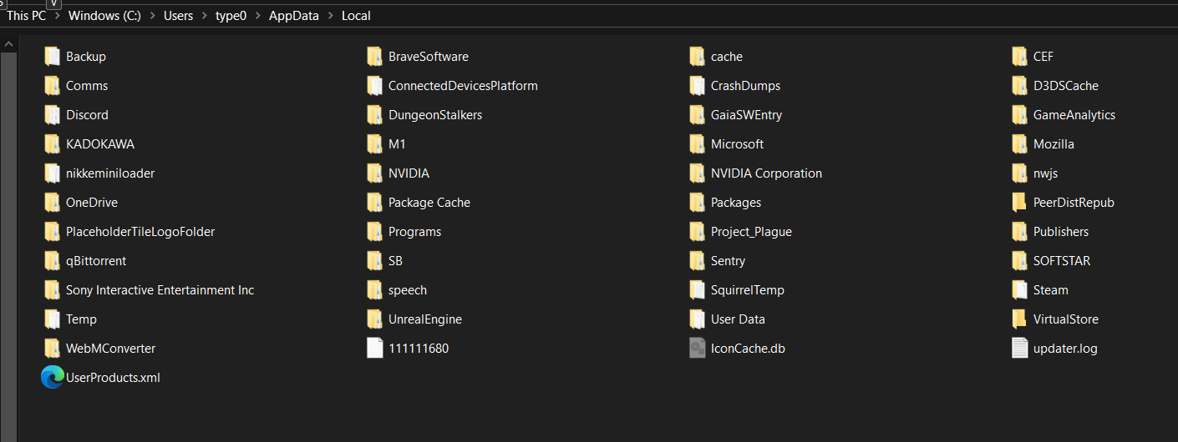
Task: Click the GameAnalytics folder name
Action: coord(1074,115)
